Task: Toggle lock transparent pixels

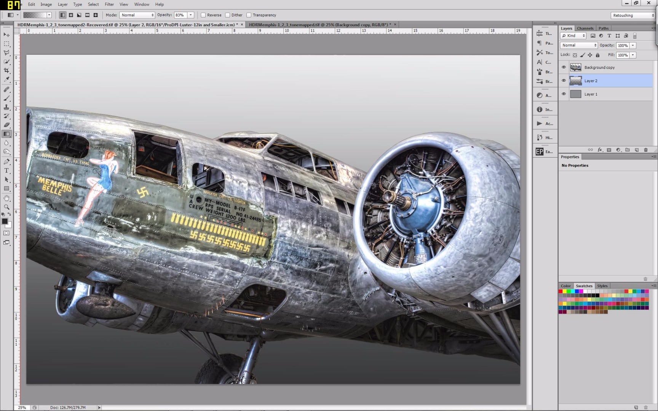Action: point(575,55)
